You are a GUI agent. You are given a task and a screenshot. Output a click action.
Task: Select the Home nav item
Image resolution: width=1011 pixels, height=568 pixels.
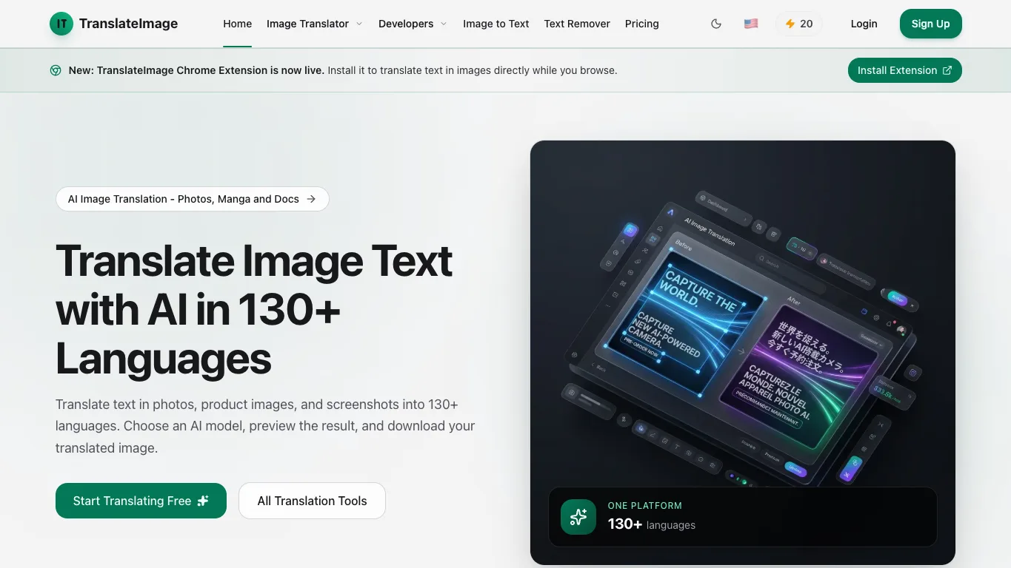pos(237,24)
